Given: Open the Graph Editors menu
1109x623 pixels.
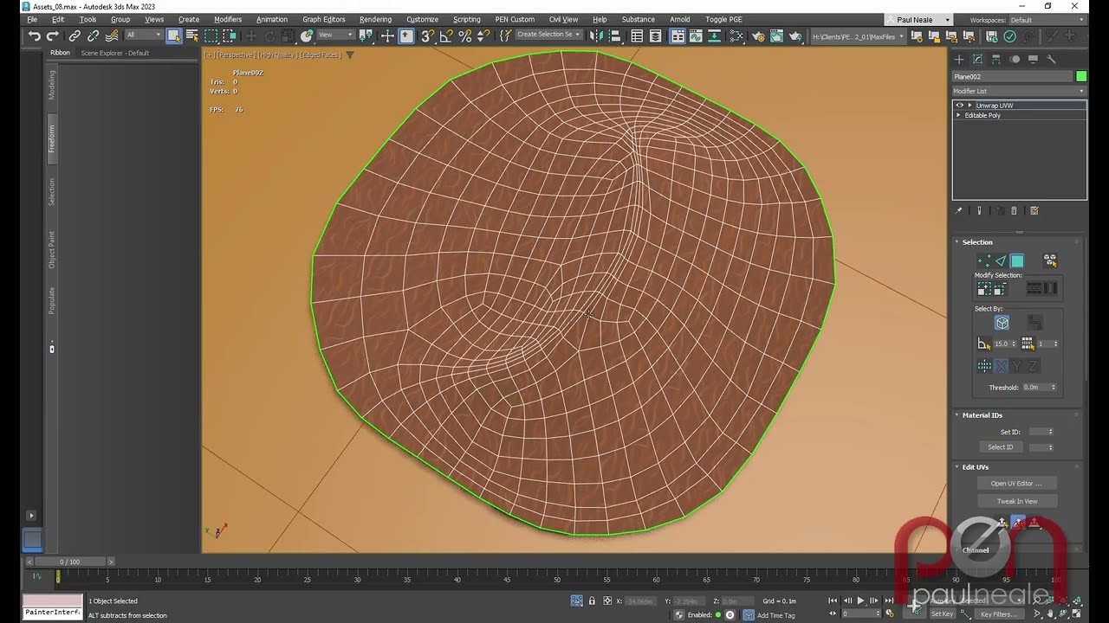Looking at the screenshot, I should [323, 19].
